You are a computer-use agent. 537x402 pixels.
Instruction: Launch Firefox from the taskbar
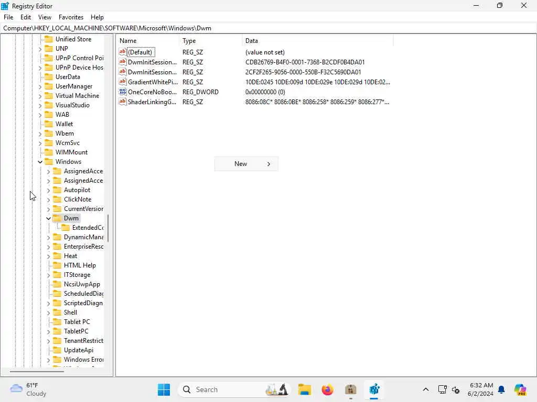[327, 389]
